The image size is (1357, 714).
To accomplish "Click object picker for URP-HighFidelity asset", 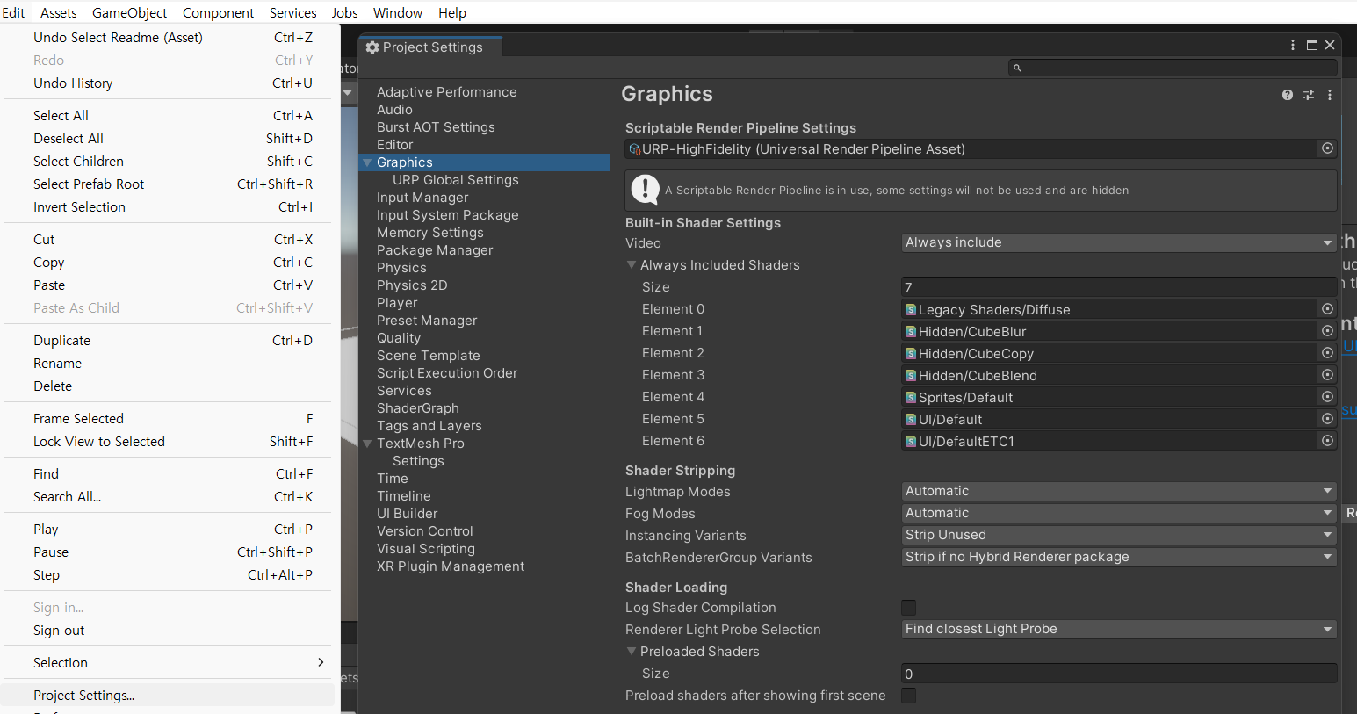I will click(1327, 148).
